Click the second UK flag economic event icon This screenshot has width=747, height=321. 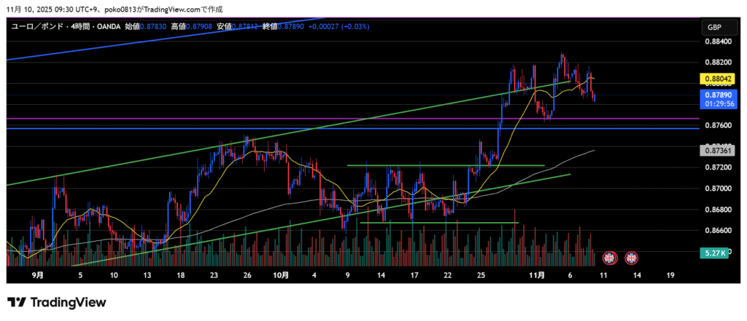[x=631, y=257]
